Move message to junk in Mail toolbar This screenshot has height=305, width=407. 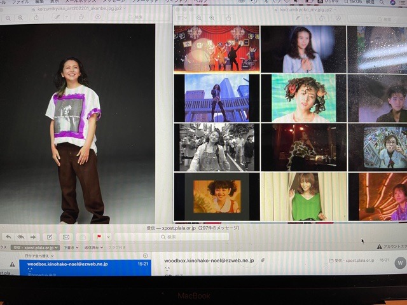(x=83, y=237)
